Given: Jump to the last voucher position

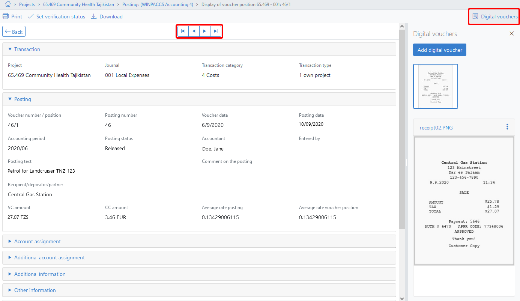Looking at the screenshot, I should (216, 31).
